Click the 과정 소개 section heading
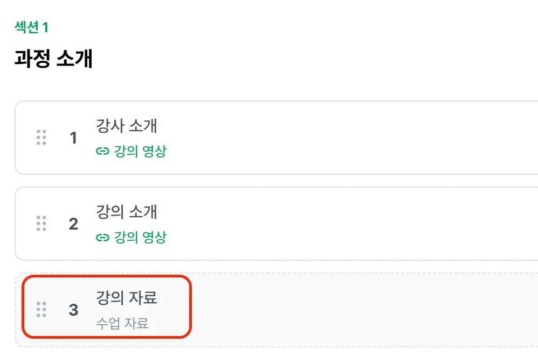The width and height of the screenshot is (538, 357). tap(53, 59)
